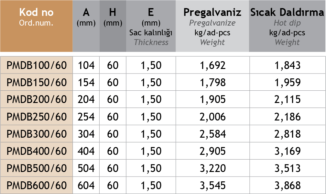
Task: Select the PMDB400/60 code cell
Action: pyautogui.click(x=37, y=151)
